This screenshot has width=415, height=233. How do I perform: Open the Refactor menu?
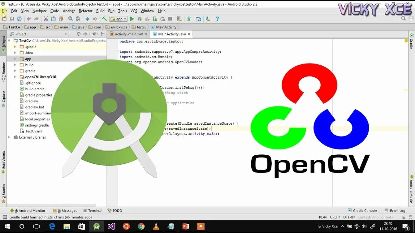86,11
